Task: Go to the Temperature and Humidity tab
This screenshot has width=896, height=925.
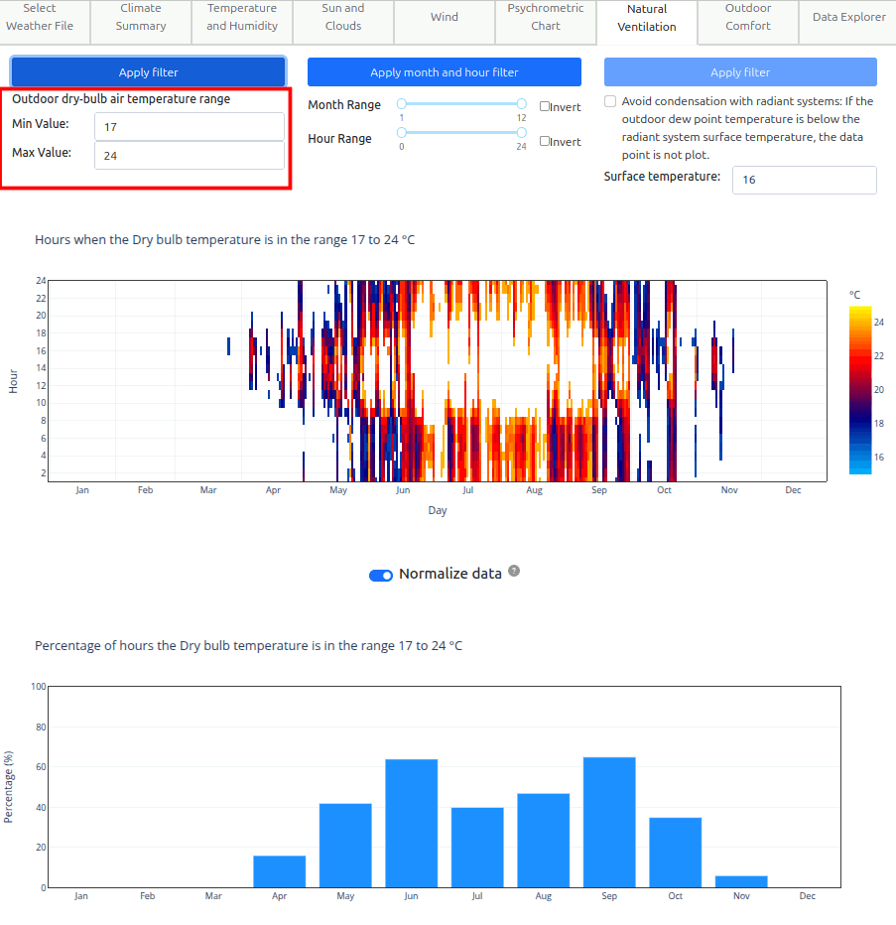Action: pyautogui.click(x=242, y=18)
